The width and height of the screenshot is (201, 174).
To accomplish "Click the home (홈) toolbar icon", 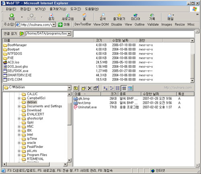I will tap(84, 17).
